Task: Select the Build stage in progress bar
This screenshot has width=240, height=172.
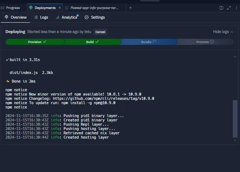Action: pos(93,42)
